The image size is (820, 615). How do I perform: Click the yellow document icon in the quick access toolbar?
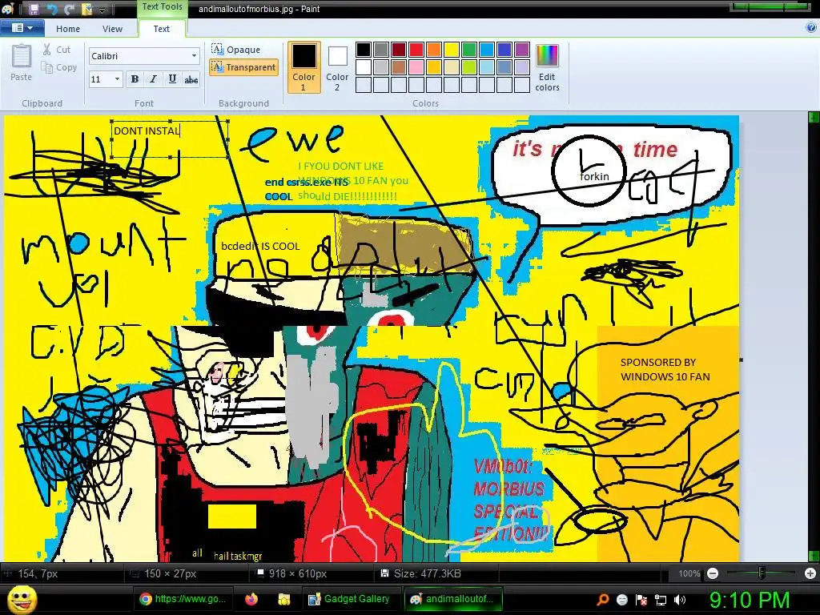pos(86,9)
